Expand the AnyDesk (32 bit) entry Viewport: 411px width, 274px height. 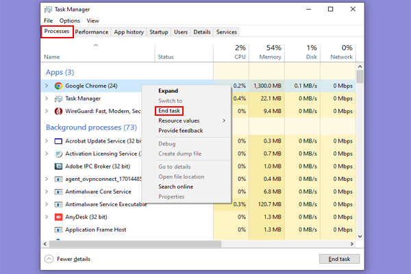[47, 217]
